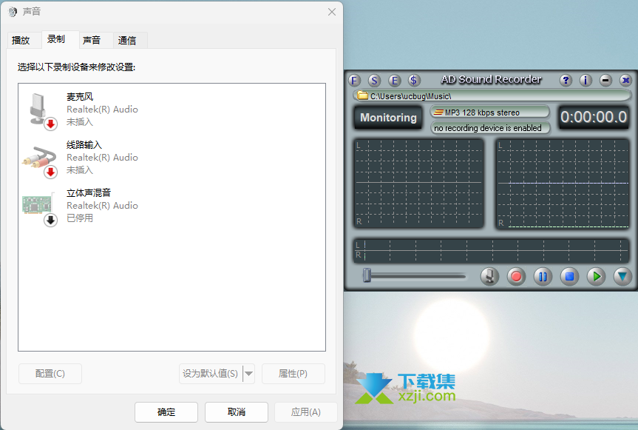638x430 pixels.
Task: Click the microphone source button in the recorder
Action: tap(489, 277)
